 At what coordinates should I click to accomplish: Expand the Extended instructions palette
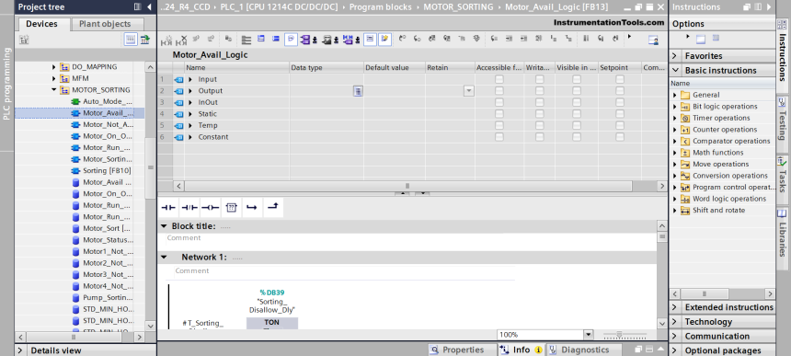point(723,307)
